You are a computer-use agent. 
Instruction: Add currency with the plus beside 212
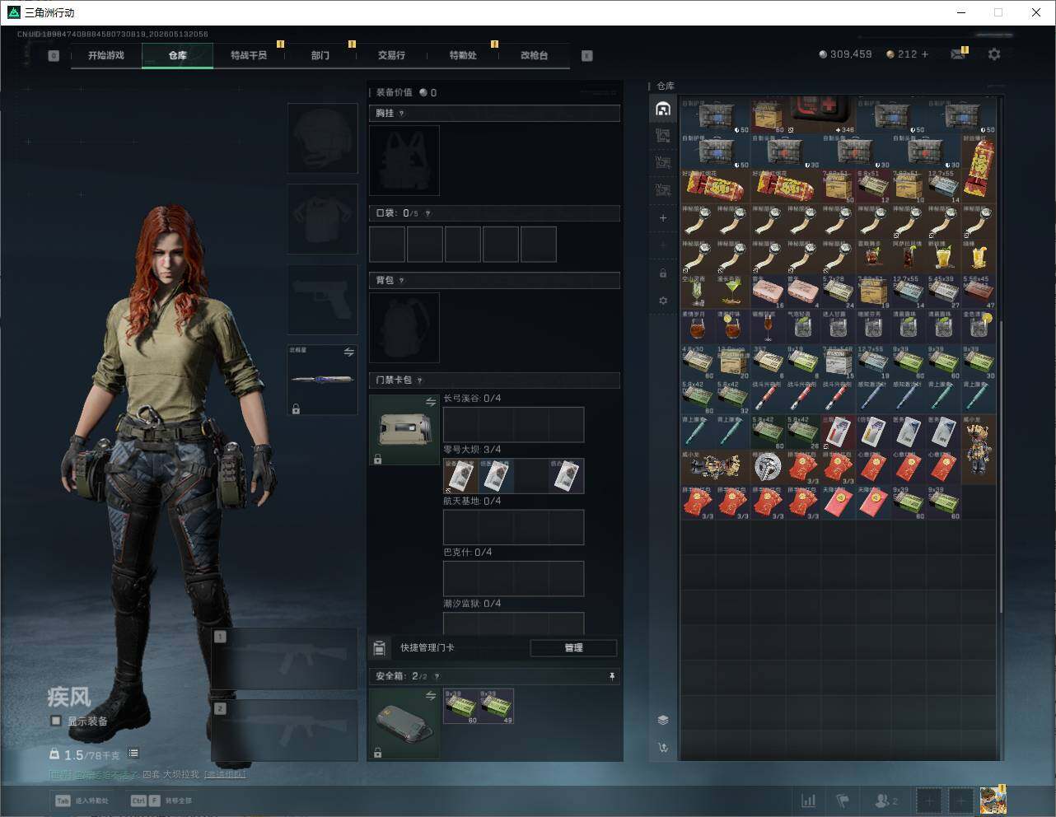coord(925,54)
